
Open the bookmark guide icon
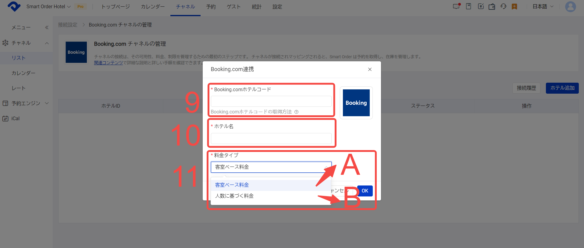click(x=468, y=6)
